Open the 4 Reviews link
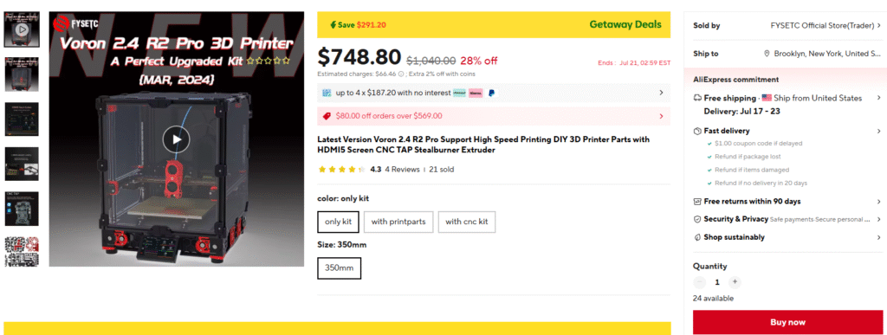The height and width of the screenshot is (335, 887). 402,170
